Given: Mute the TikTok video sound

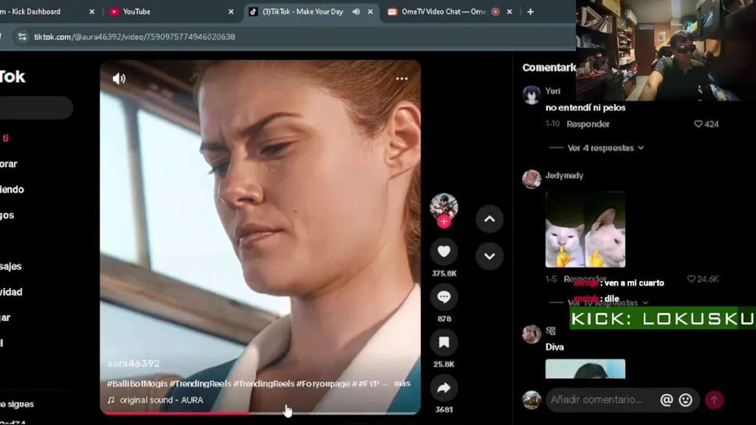Looking at the screenshot, I should 119,79.
